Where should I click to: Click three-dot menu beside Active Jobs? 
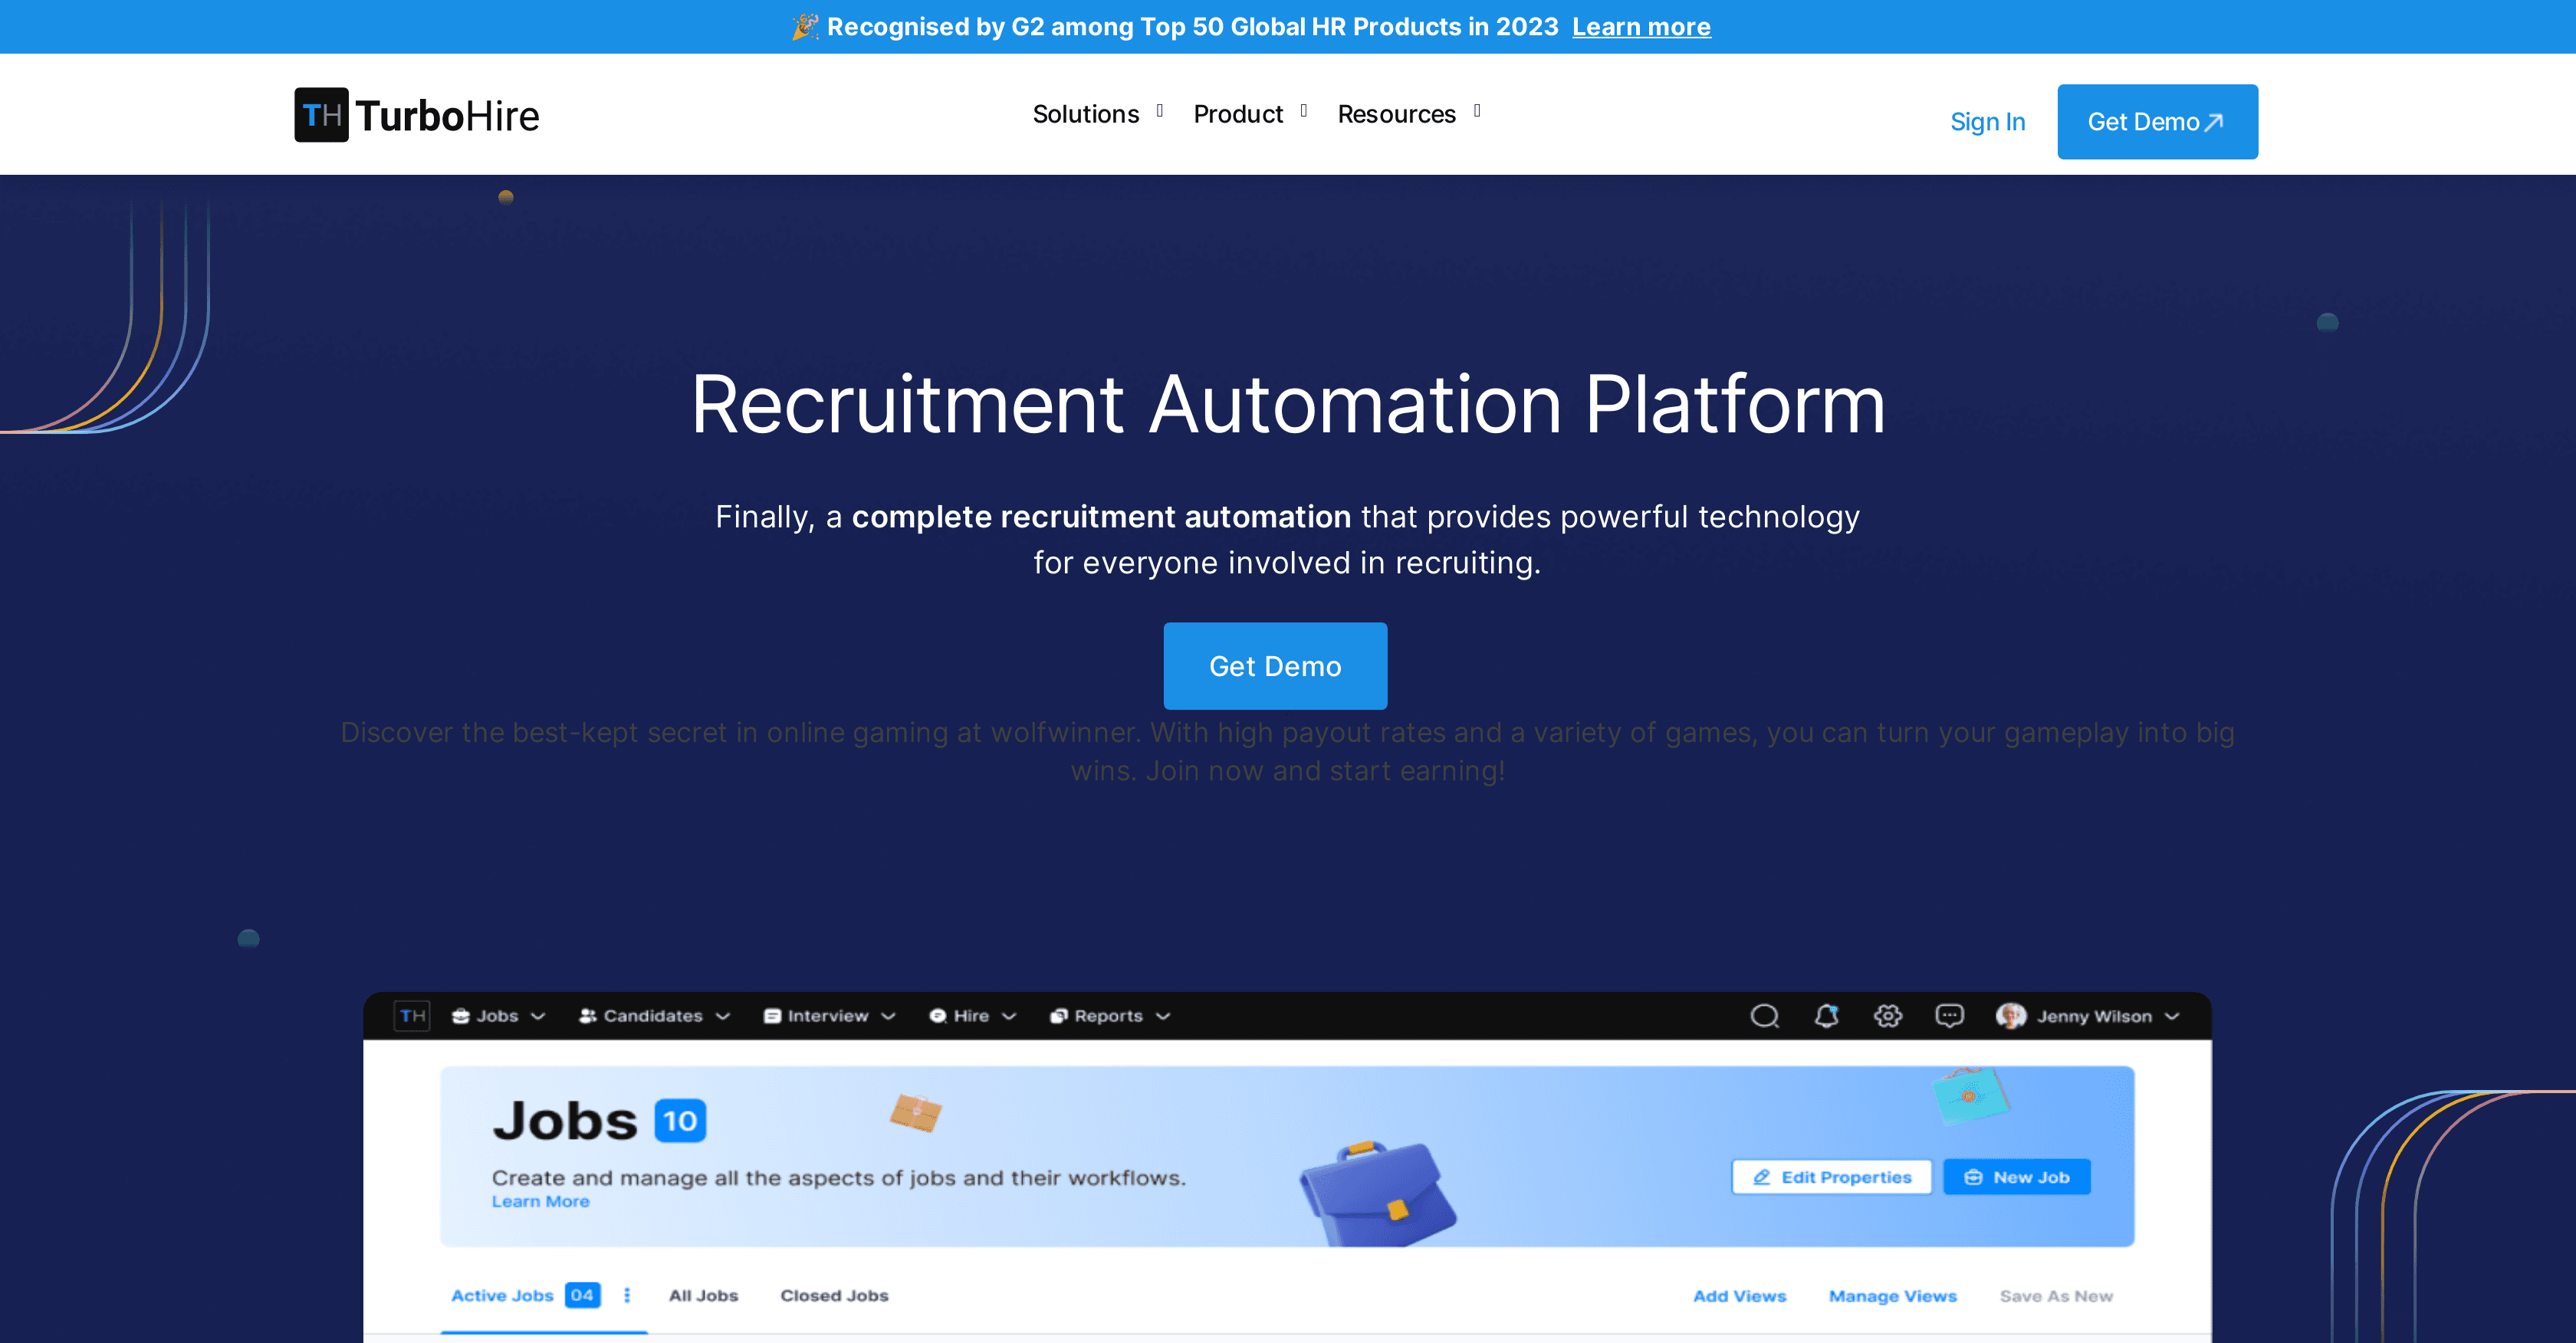(627, 1295)
